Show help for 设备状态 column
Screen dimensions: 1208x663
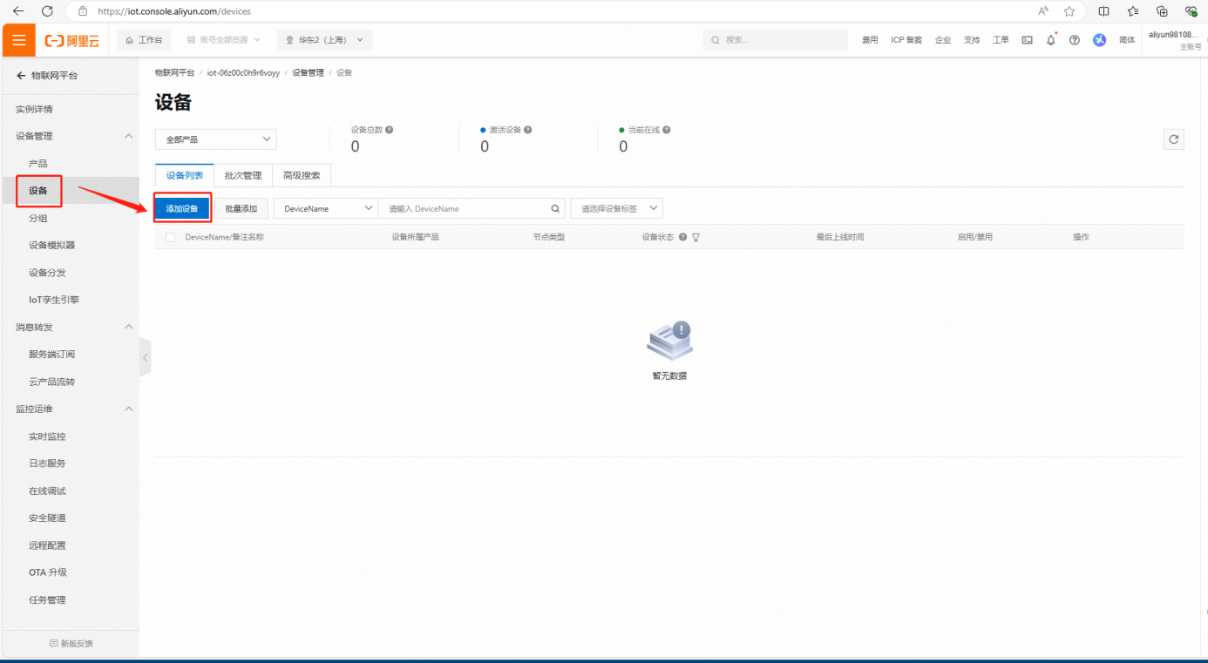tap(682, 237)
